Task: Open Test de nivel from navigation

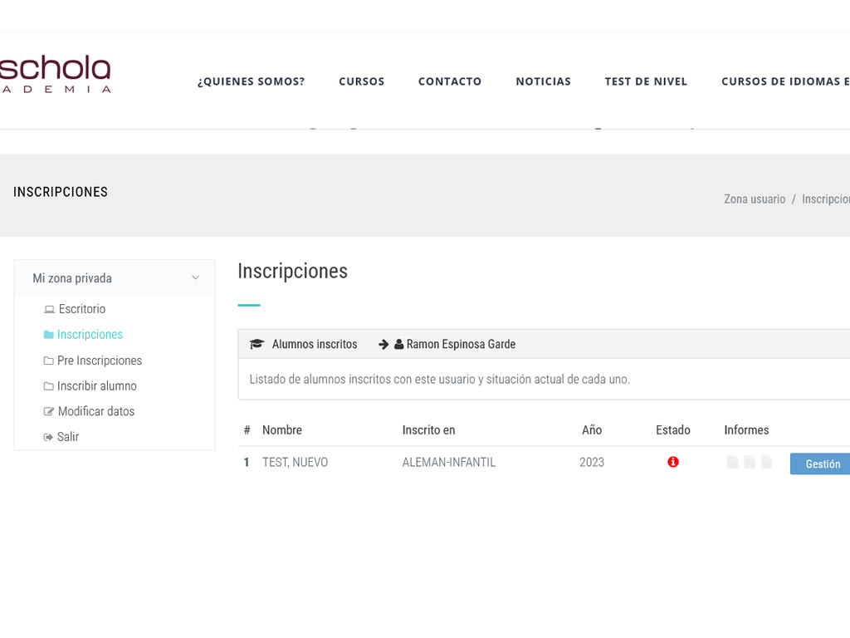Action: (x=646, y=81)
